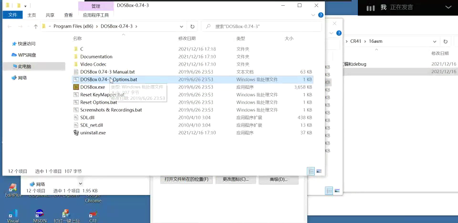The image size is (458, 223).
Task: Go back with the navigation back arrow
Action: [x=10, y=27]
